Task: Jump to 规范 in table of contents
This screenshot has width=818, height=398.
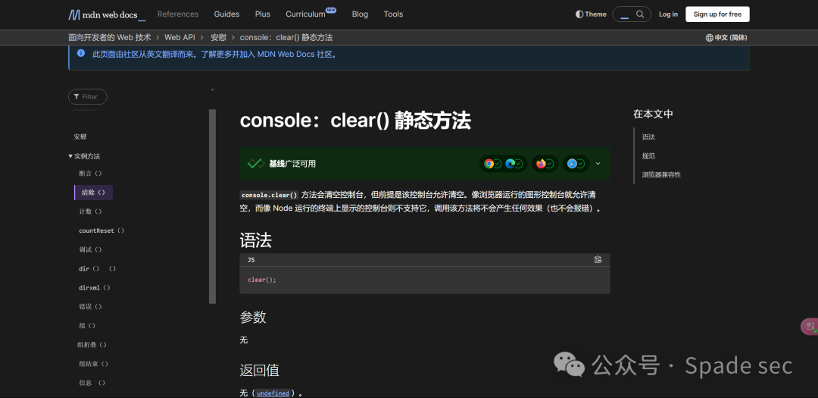Action: pos(648,155)
